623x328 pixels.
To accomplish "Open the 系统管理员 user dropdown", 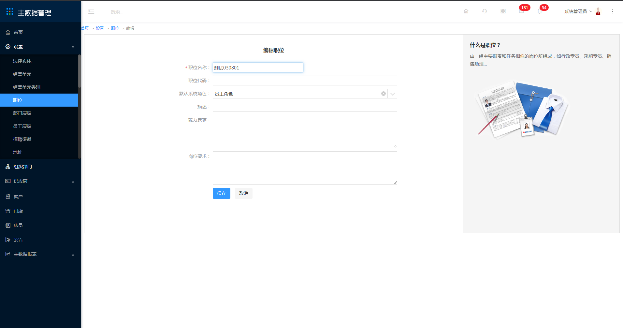I will click(578, 11).
